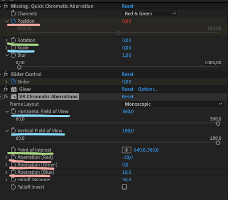Screen dimensions: 228x200
Task: Enable the Rotation stopwatch icon
Action: 13,40
